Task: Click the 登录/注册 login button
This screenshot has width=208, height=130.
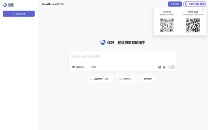Action: 175,4
